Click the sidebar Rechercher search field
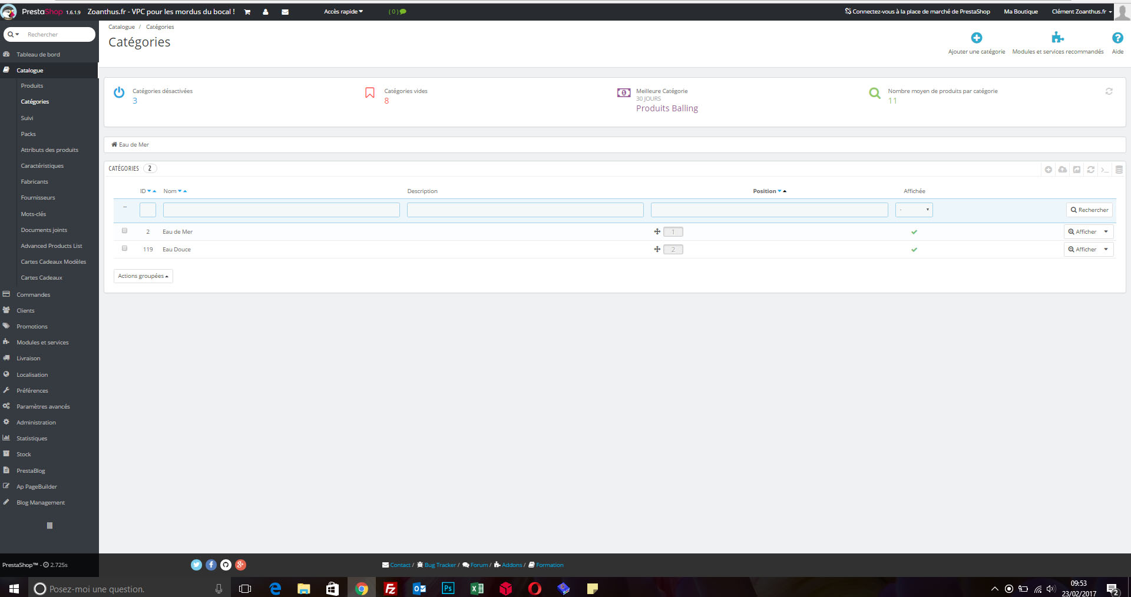This screenshot has height=597, width=1131. click(59, 34)
